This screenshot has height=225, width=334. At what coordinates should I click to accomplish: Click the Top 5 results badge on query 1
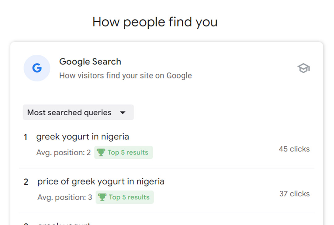pos(123,152)
